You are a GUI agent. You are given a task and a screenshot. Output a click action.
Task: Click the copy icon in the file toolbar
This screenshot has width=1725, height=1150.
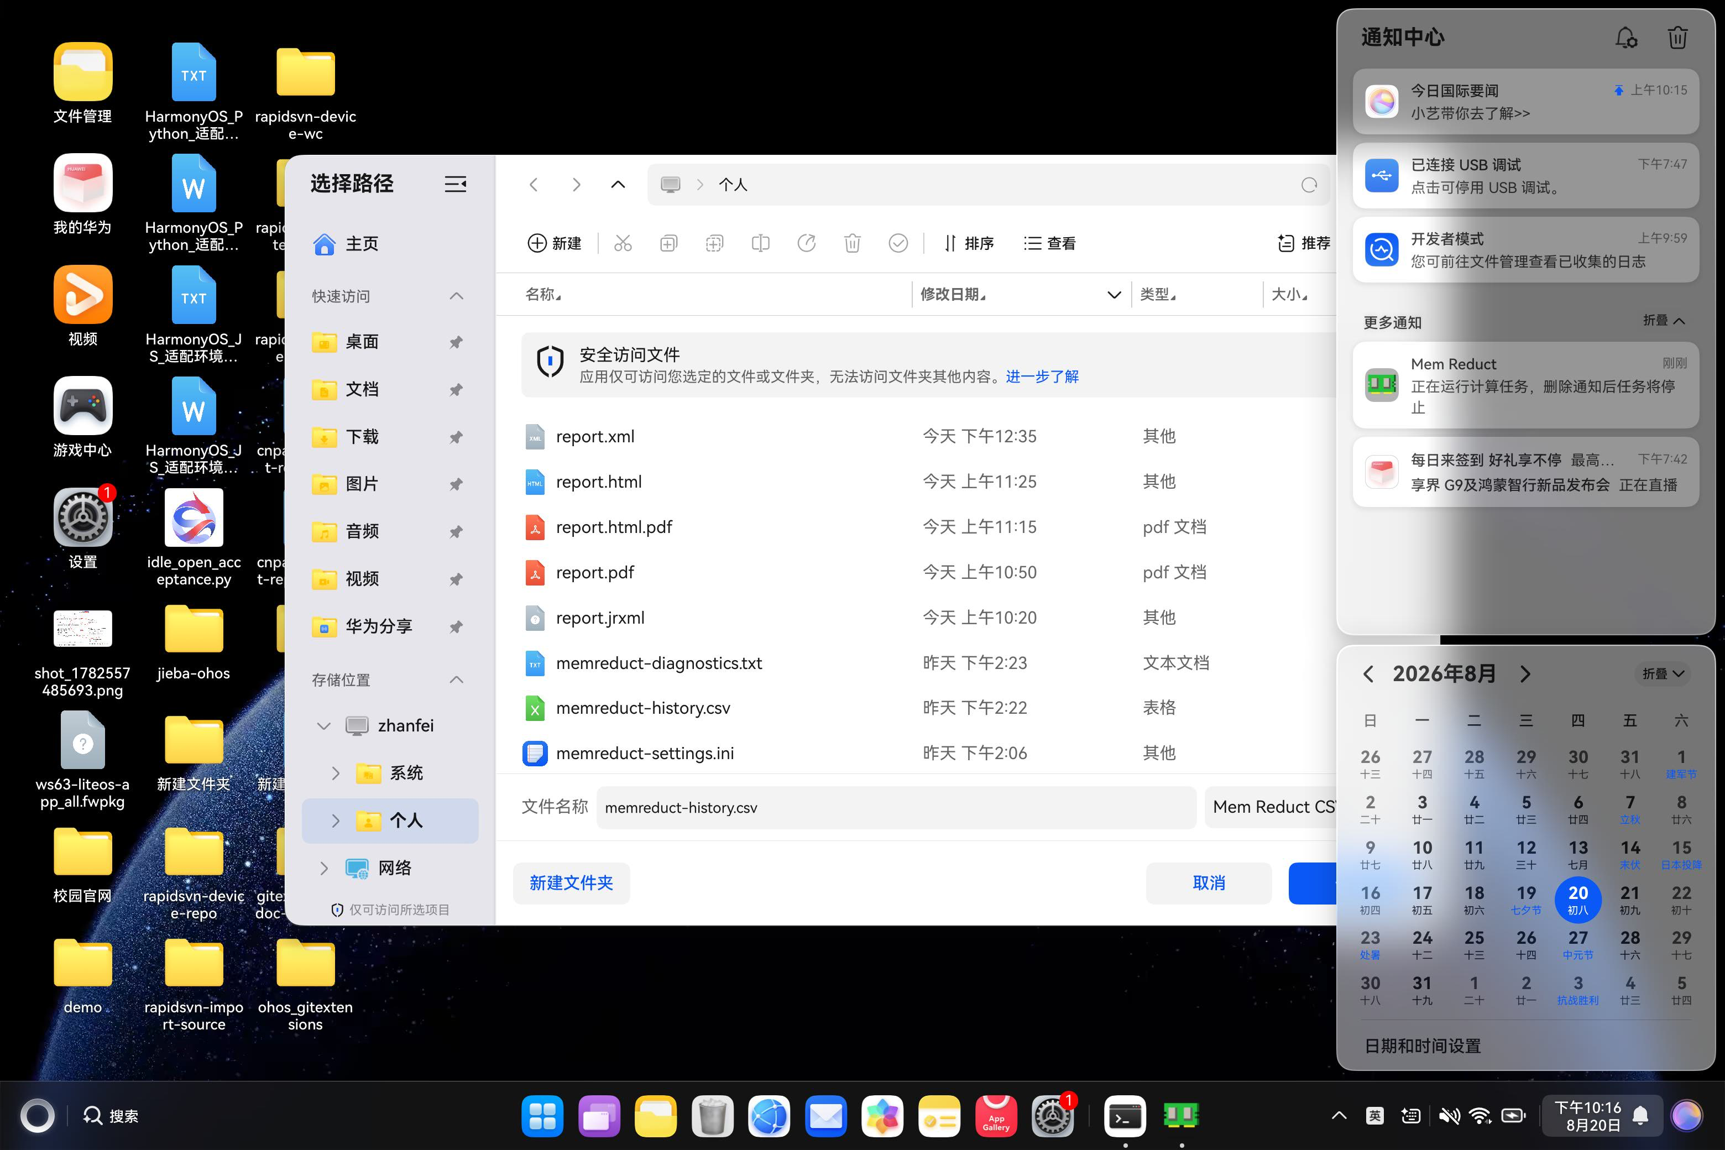(x=669, y=243)
